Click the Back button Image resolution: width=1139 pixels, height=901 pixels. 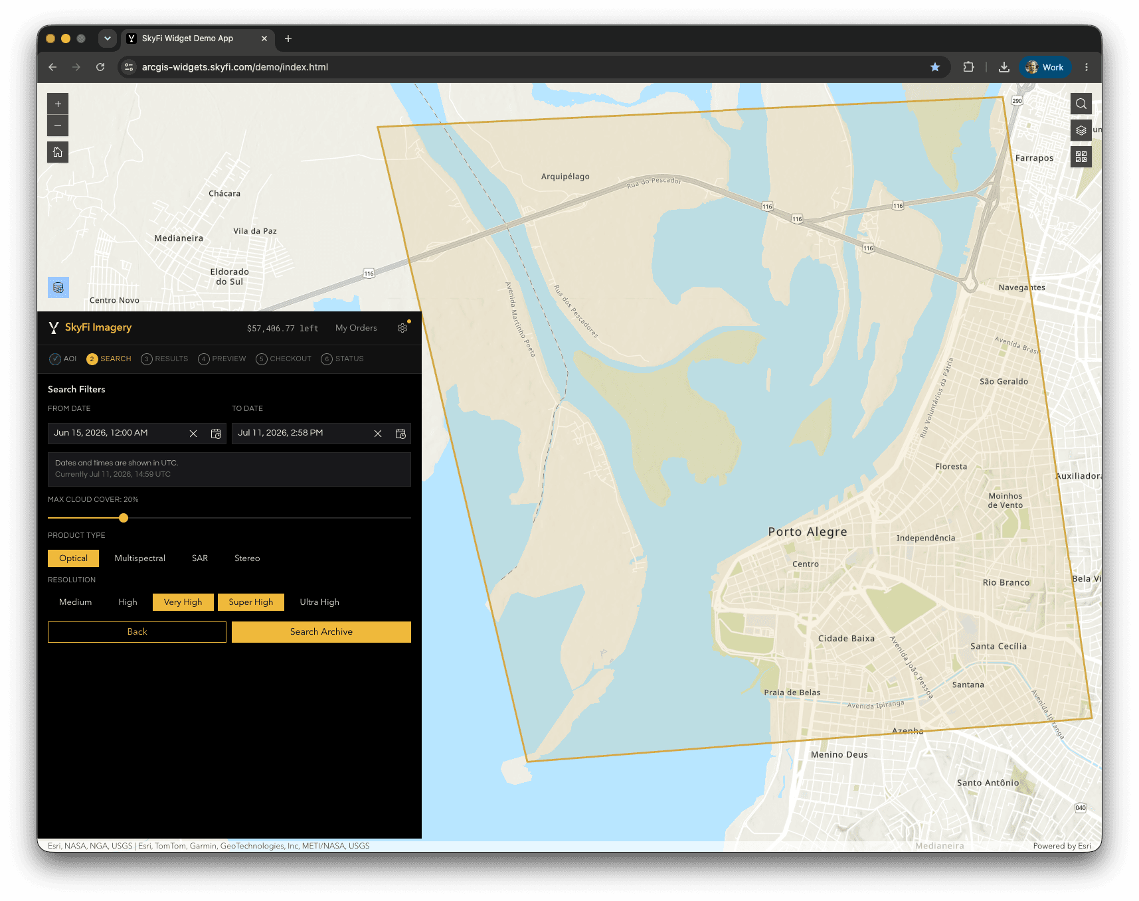click(x=137, y=632)
